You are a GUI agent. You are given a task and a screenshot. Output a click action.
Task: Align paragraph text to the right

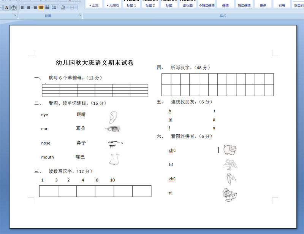point(35,7)
